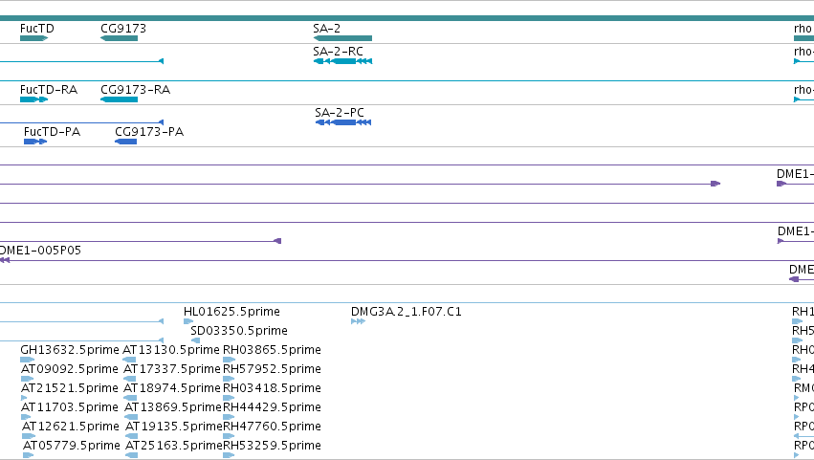Select the FucTD gene bar
The height and width of the screenshot is (460, 814).
pyautogui.click(x=33, y=38)
